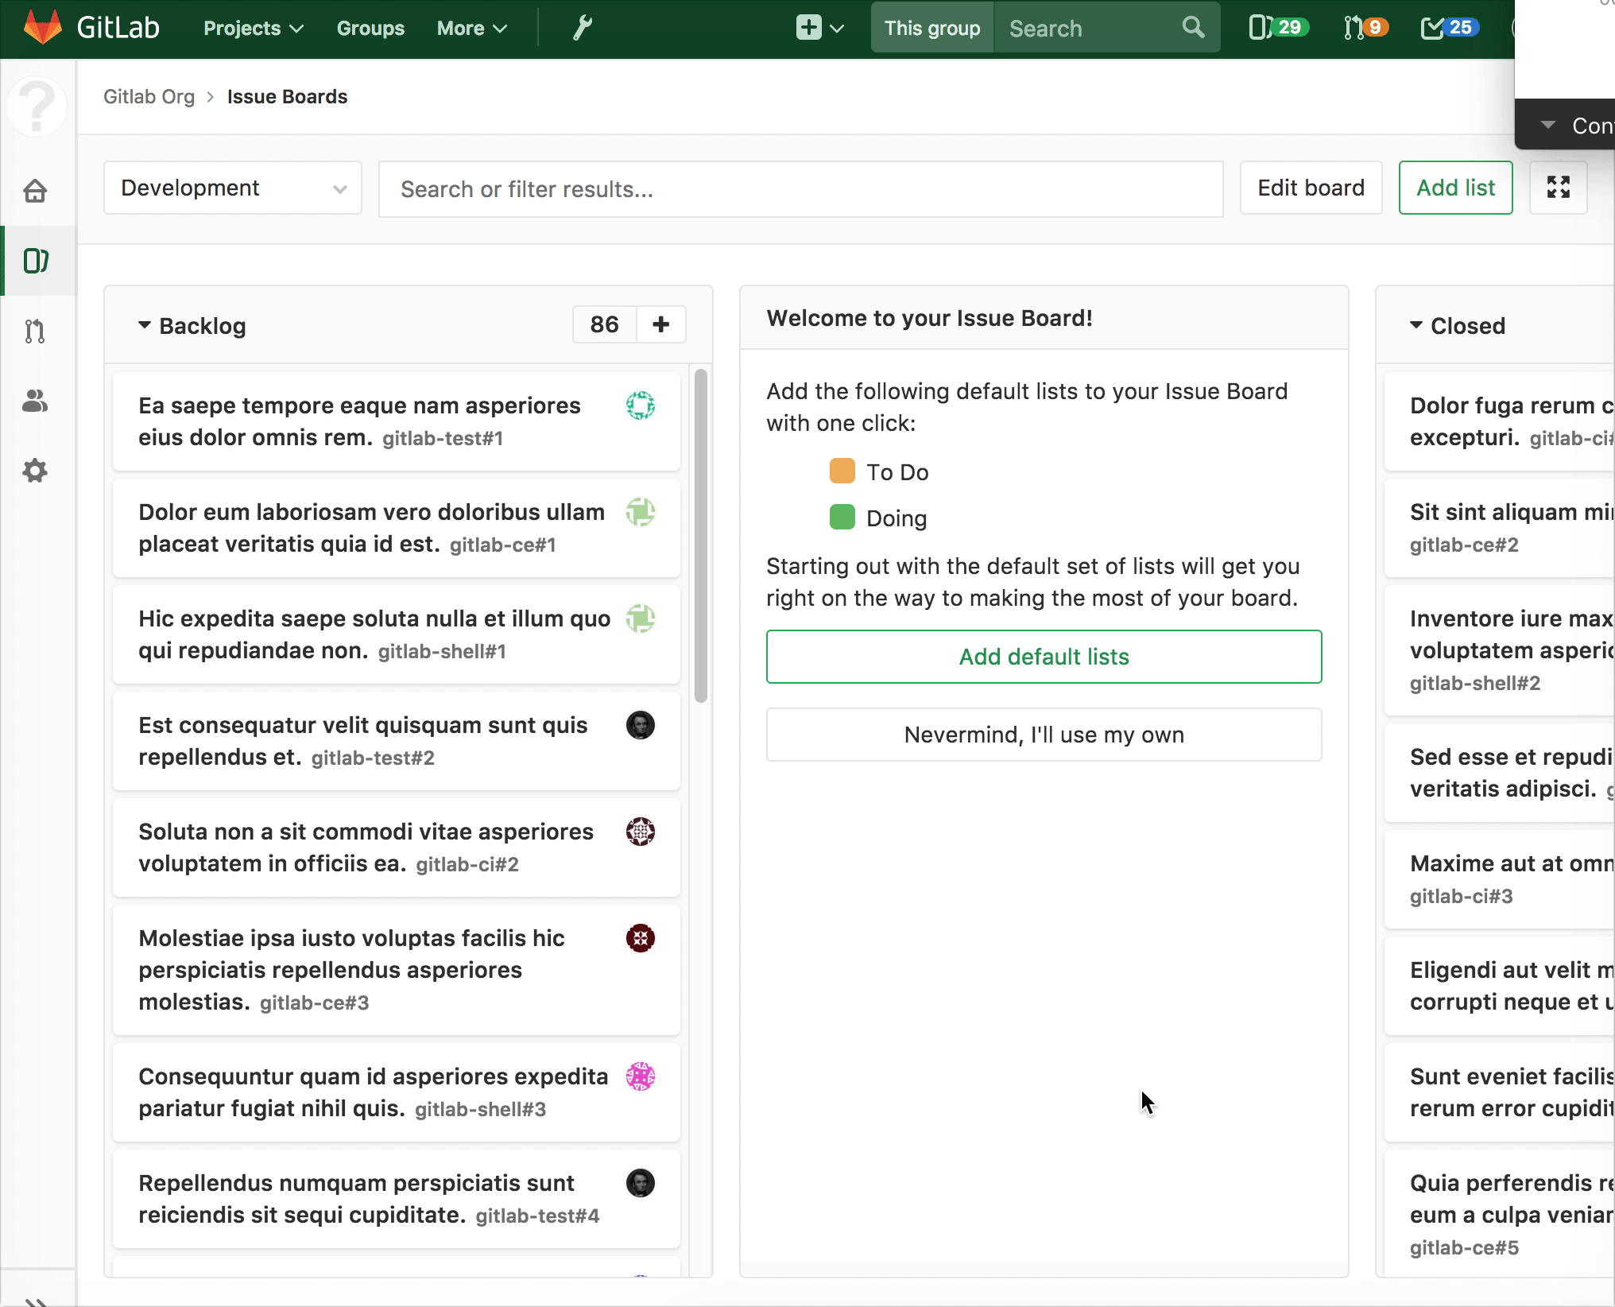1615x1307 pixels.
Task: Click Nevermind, I'll use my own
Action: [x=1044, y=735]
